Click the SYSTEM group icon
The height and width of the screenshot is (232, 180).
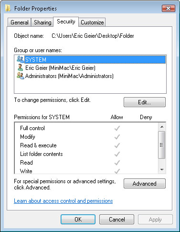[x=20, y=59]
